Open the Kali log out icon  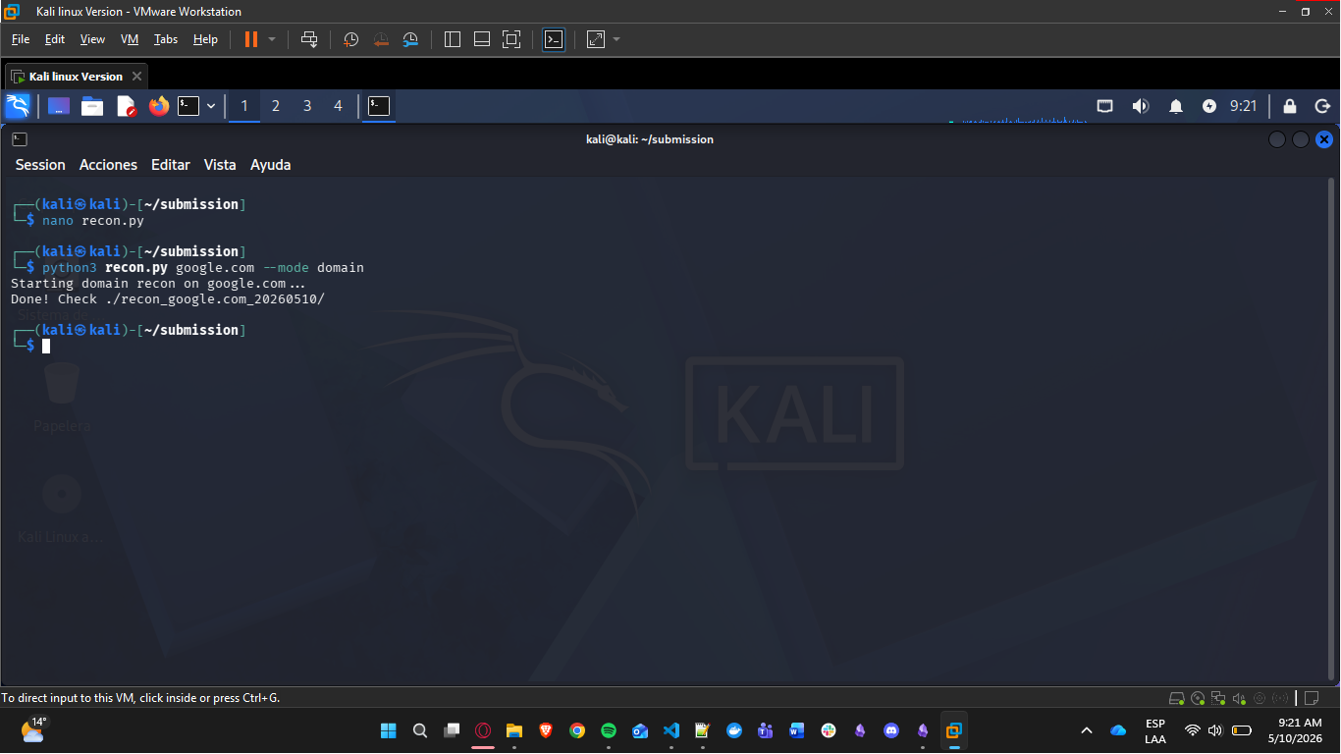1322,106
